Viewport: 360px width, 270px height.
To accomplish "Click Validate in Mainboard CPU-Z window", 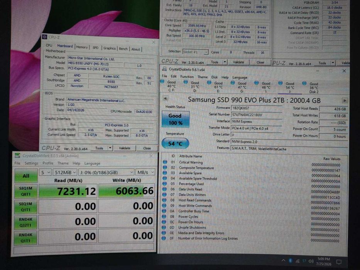I will click(125, 148).
